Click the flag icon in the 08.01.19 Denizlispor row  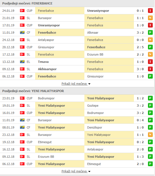pyautogui.click(x=22, y=127)
